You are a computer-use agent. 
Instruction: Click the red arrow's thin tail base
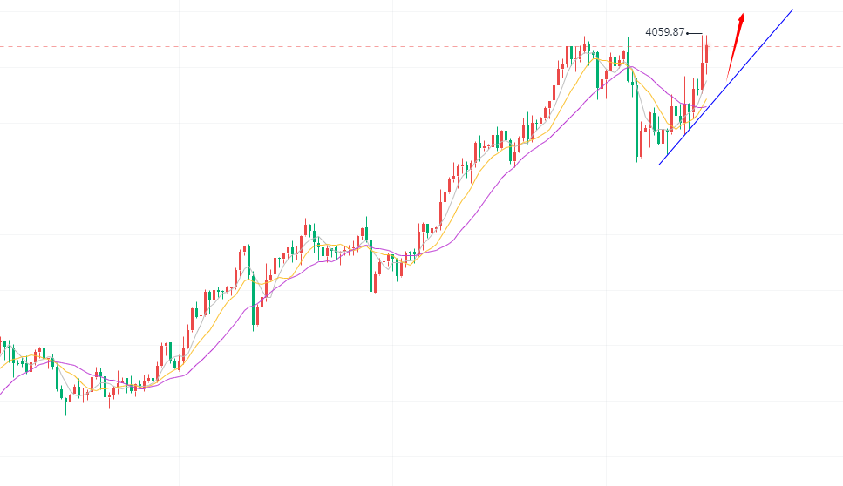727,79
